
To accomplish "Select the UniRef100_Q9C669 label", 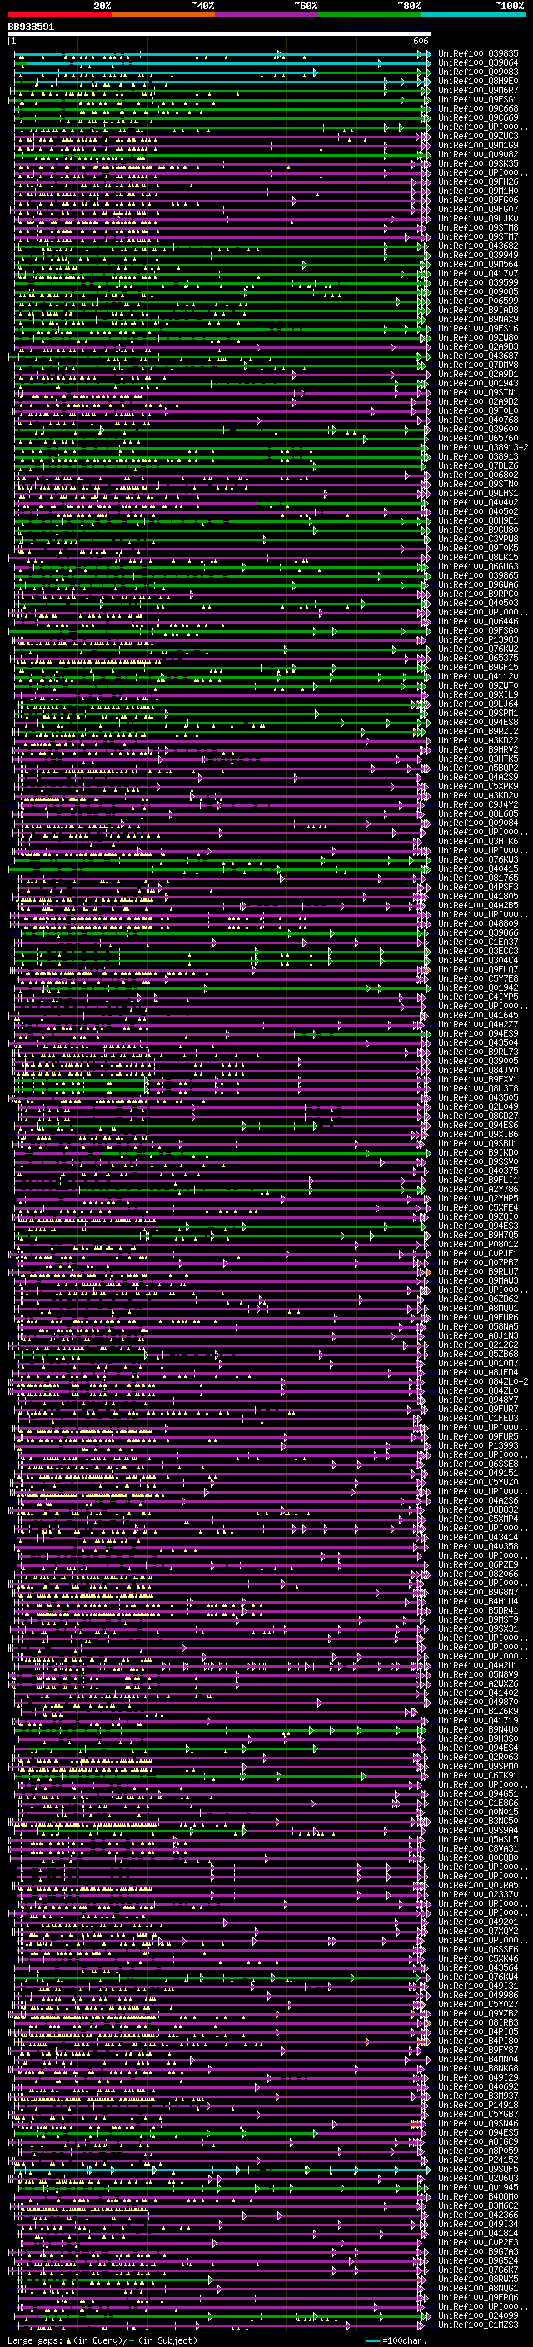I will (x=478, y=117).
